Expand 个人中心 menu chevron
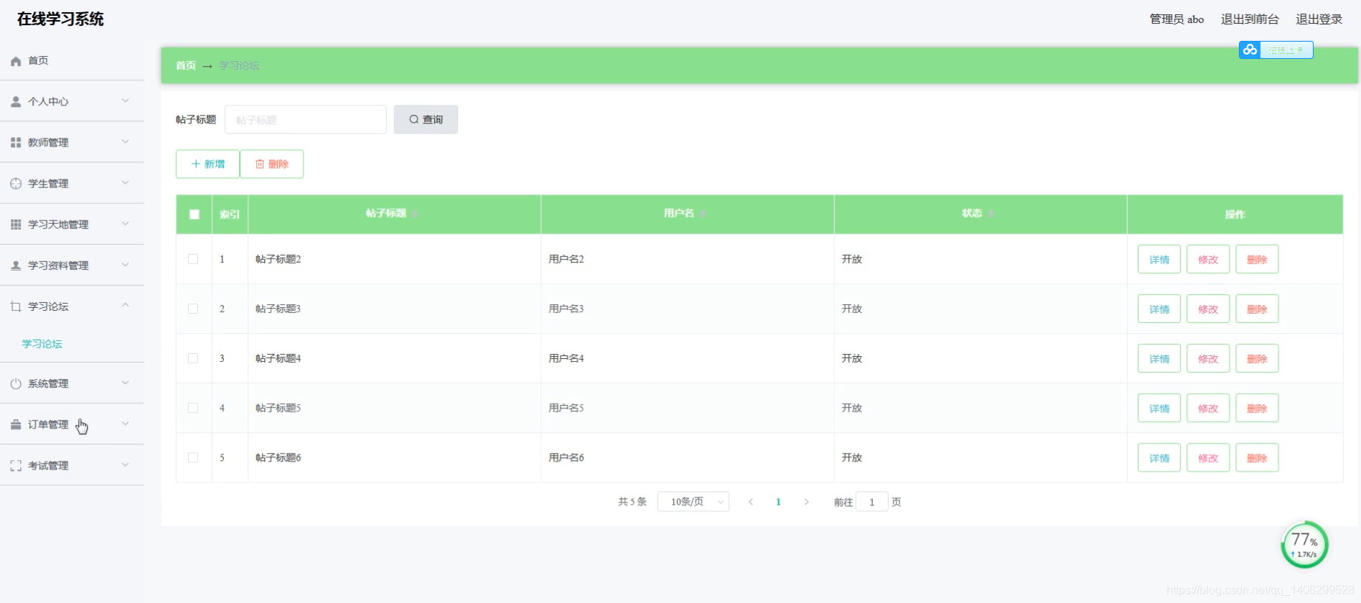This screenshot has height=603, width=1361. 126,101
